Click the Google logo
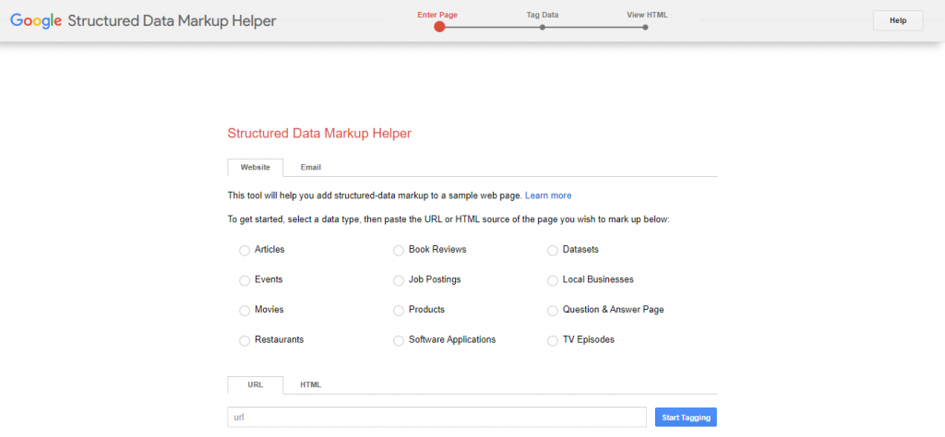 click(x=36, y=21)
